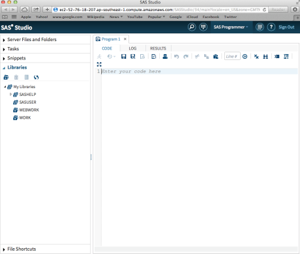Collapse the My Libraries tree node

(5, 87)
